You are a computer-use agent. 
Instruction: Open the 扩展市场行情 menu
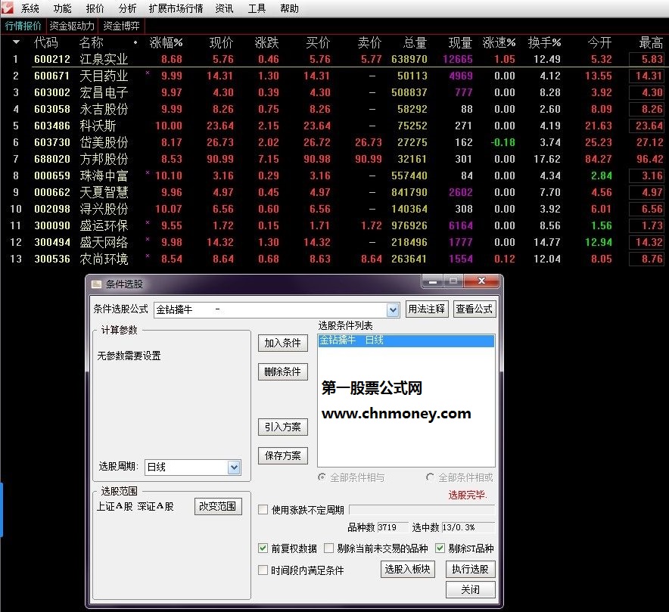tap(176, 8)
